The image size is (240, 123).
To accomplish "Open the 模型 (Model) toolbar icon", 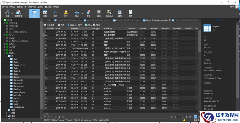I will tap(120, 13).
